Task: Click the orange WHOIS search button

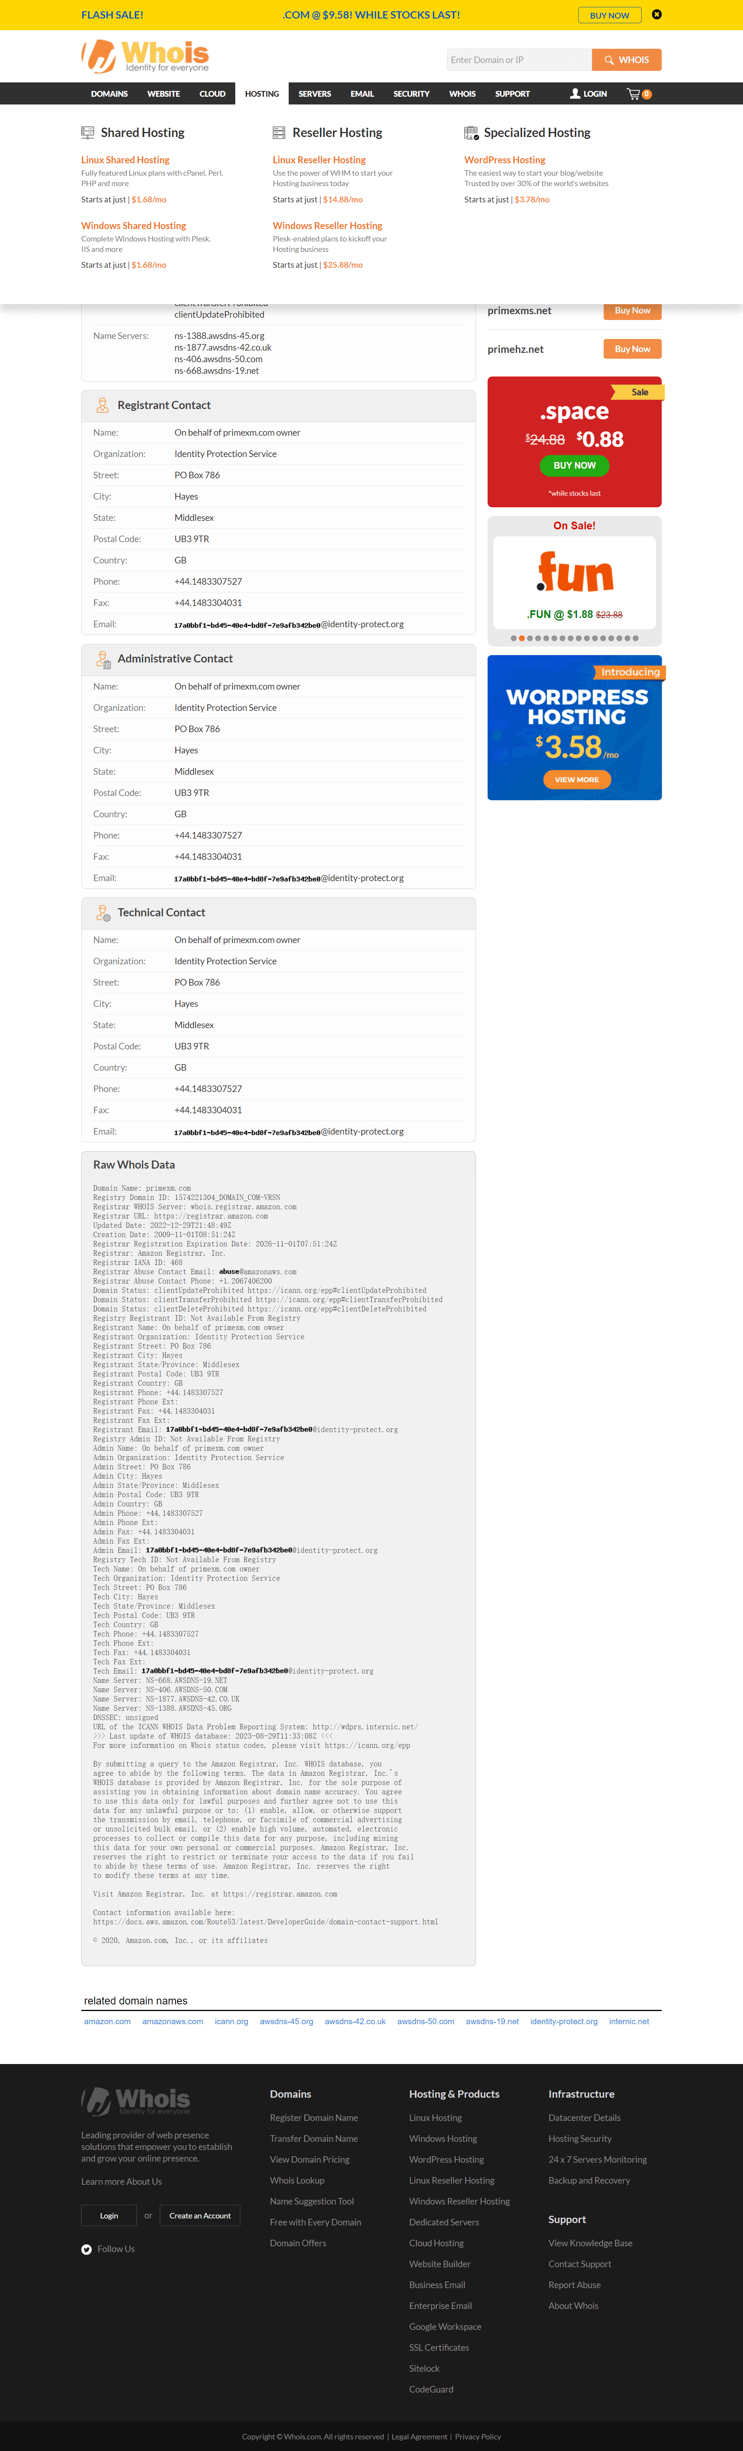Action: tap(626, 60)
